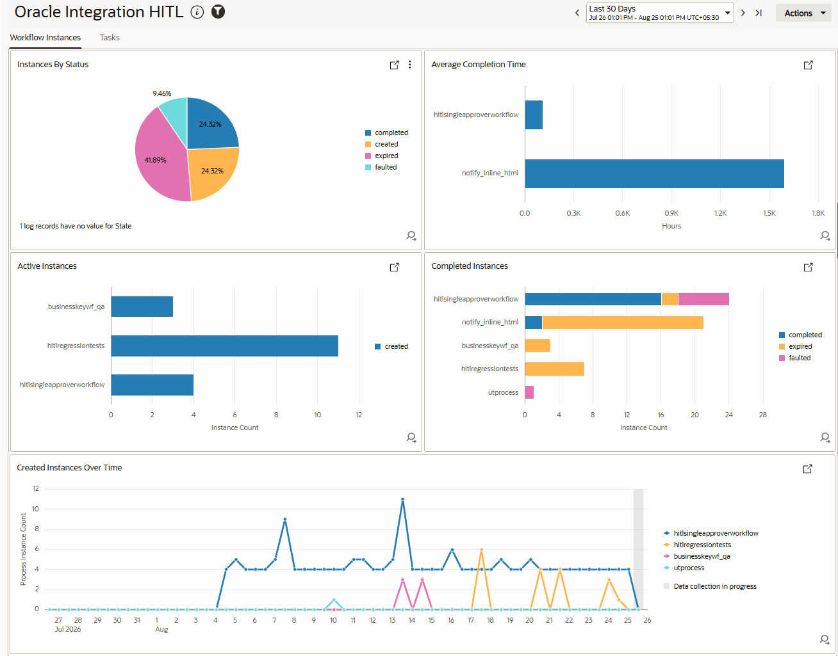The height and width of the screenshot is (656, 838).
Task: Click the peak point of 9 on Aug 7
Action: click(284, 519)
